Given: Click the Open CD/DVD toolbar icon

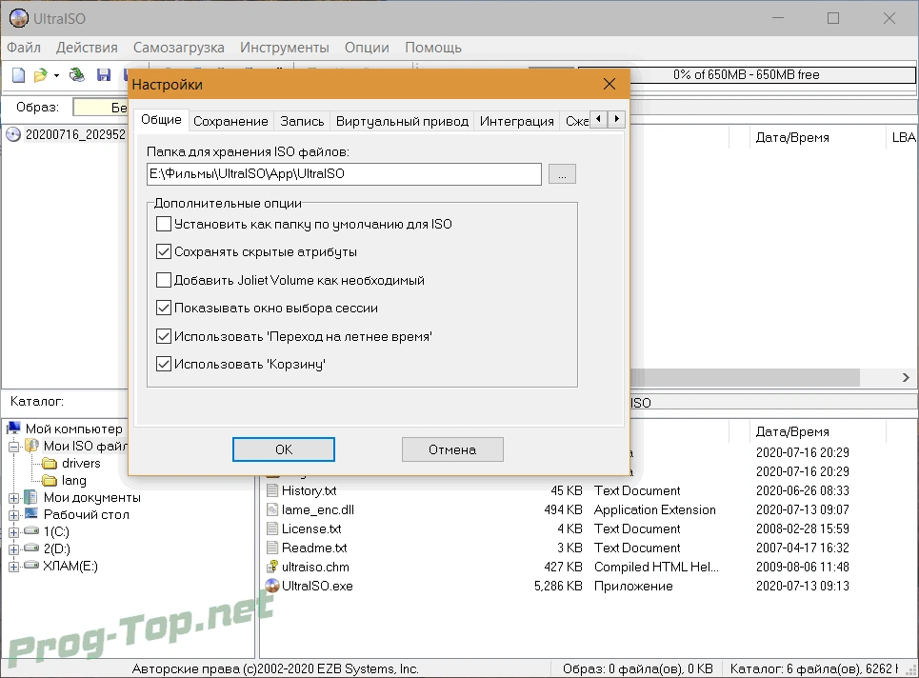Looking at the screenshot, I should (x=77, y=75).
